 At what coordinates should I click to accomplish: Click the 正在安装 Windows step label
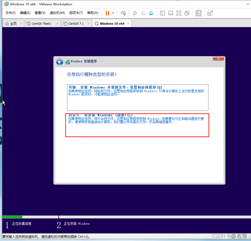(x=77, y=224)
